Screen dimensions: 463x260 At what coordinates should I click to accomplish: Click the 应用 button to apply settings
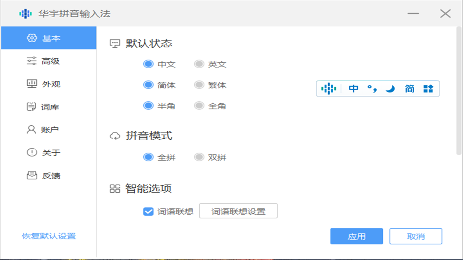(356, 236)
